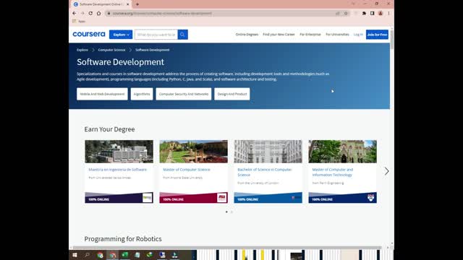The height and width of the screenshot is (260, 463).
Task: Select Mobile And Web Development topic
Action: coord(102,94)
